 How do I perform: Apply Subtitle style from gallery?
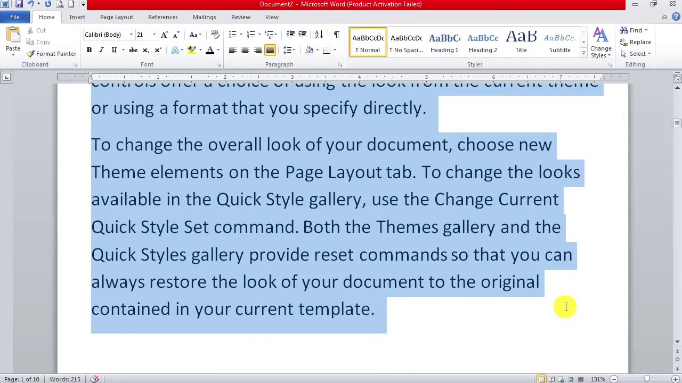click(x=560, y=43)
